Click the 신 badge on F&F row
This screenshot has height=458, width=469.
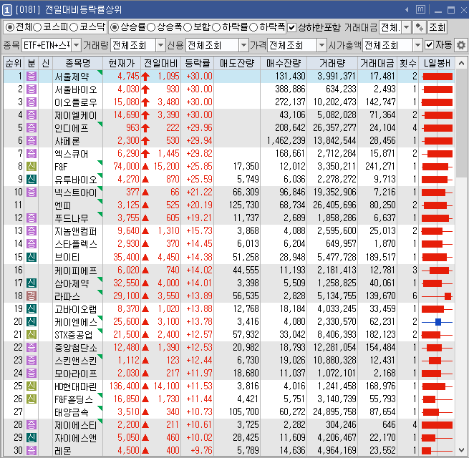(32, 166)
